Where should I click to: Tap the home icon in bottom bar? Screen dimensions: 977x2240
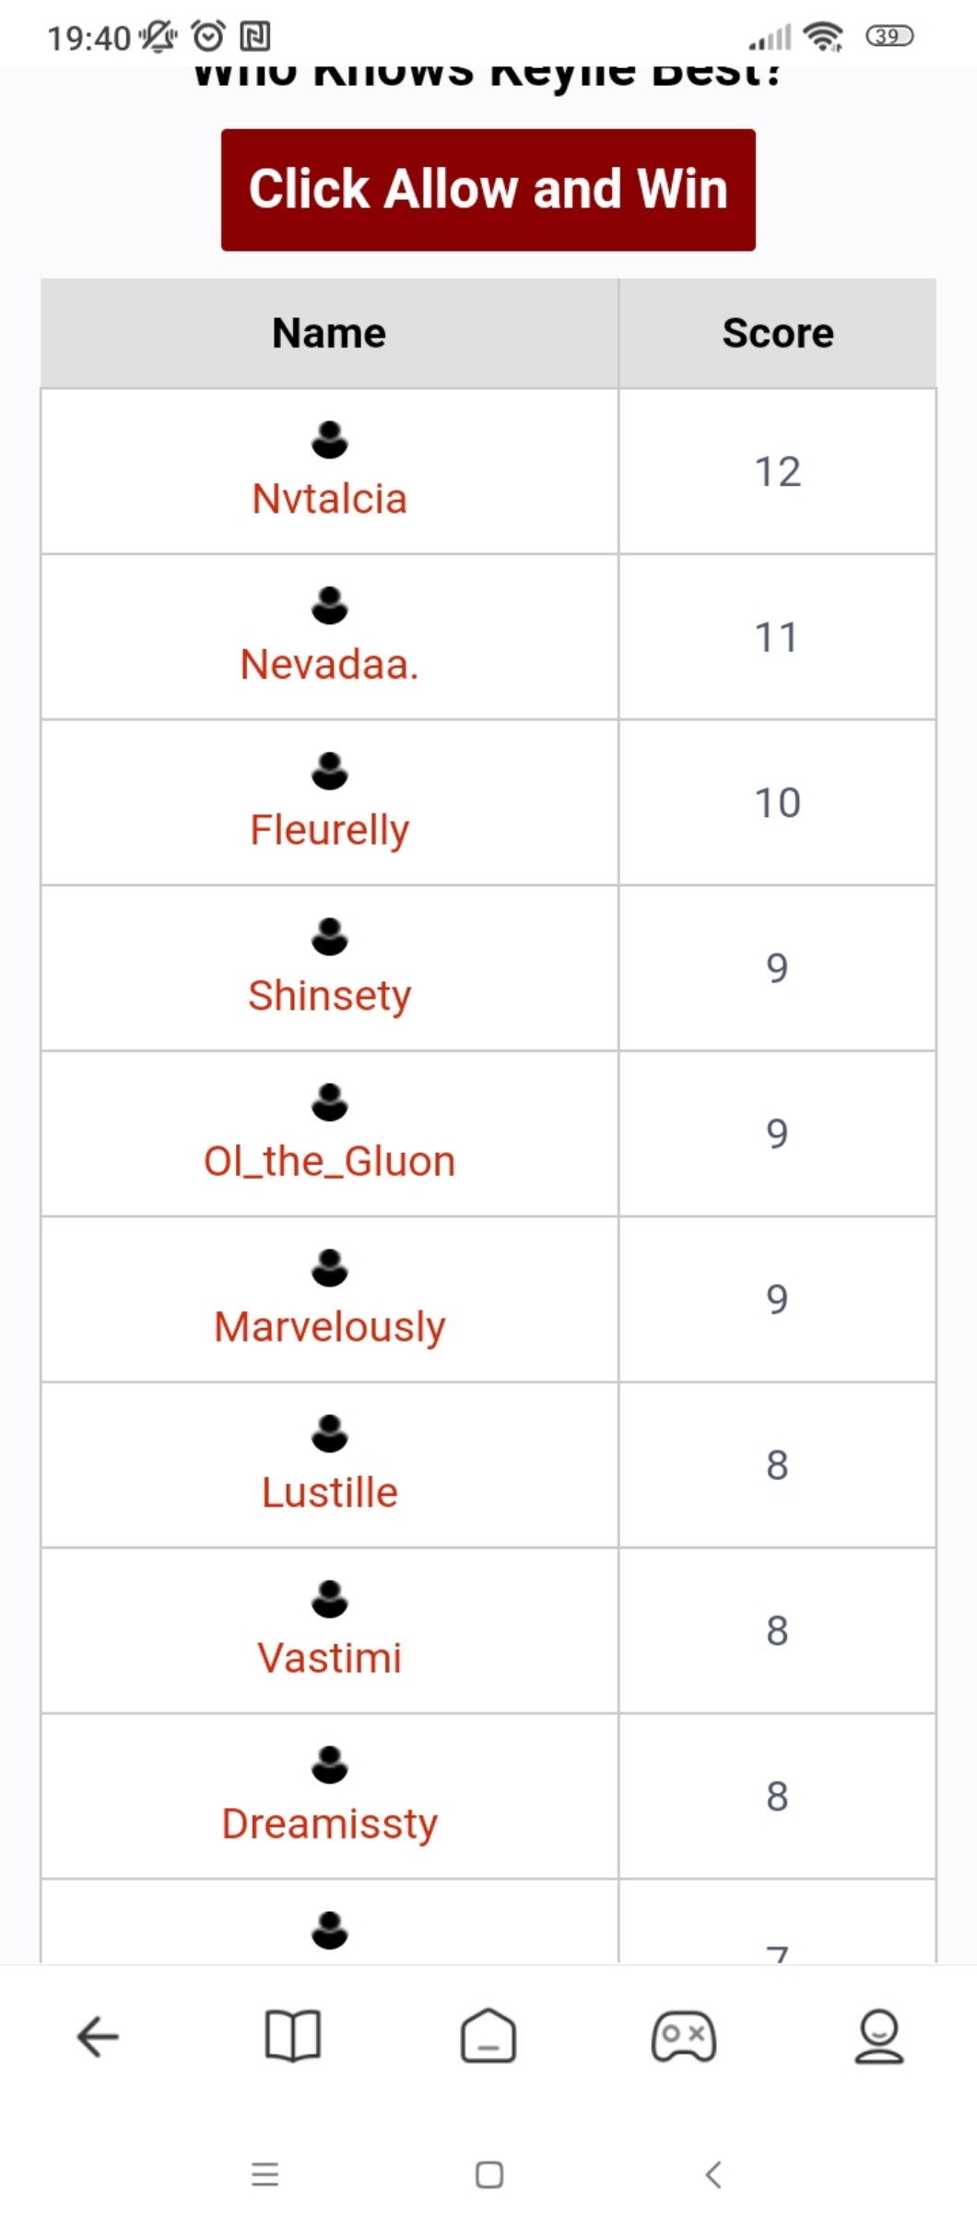tap(488, 2036)
